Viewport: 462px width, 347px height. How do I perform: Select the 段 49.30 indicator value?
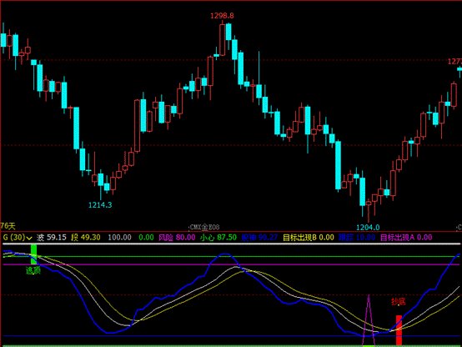coord(86,238)
